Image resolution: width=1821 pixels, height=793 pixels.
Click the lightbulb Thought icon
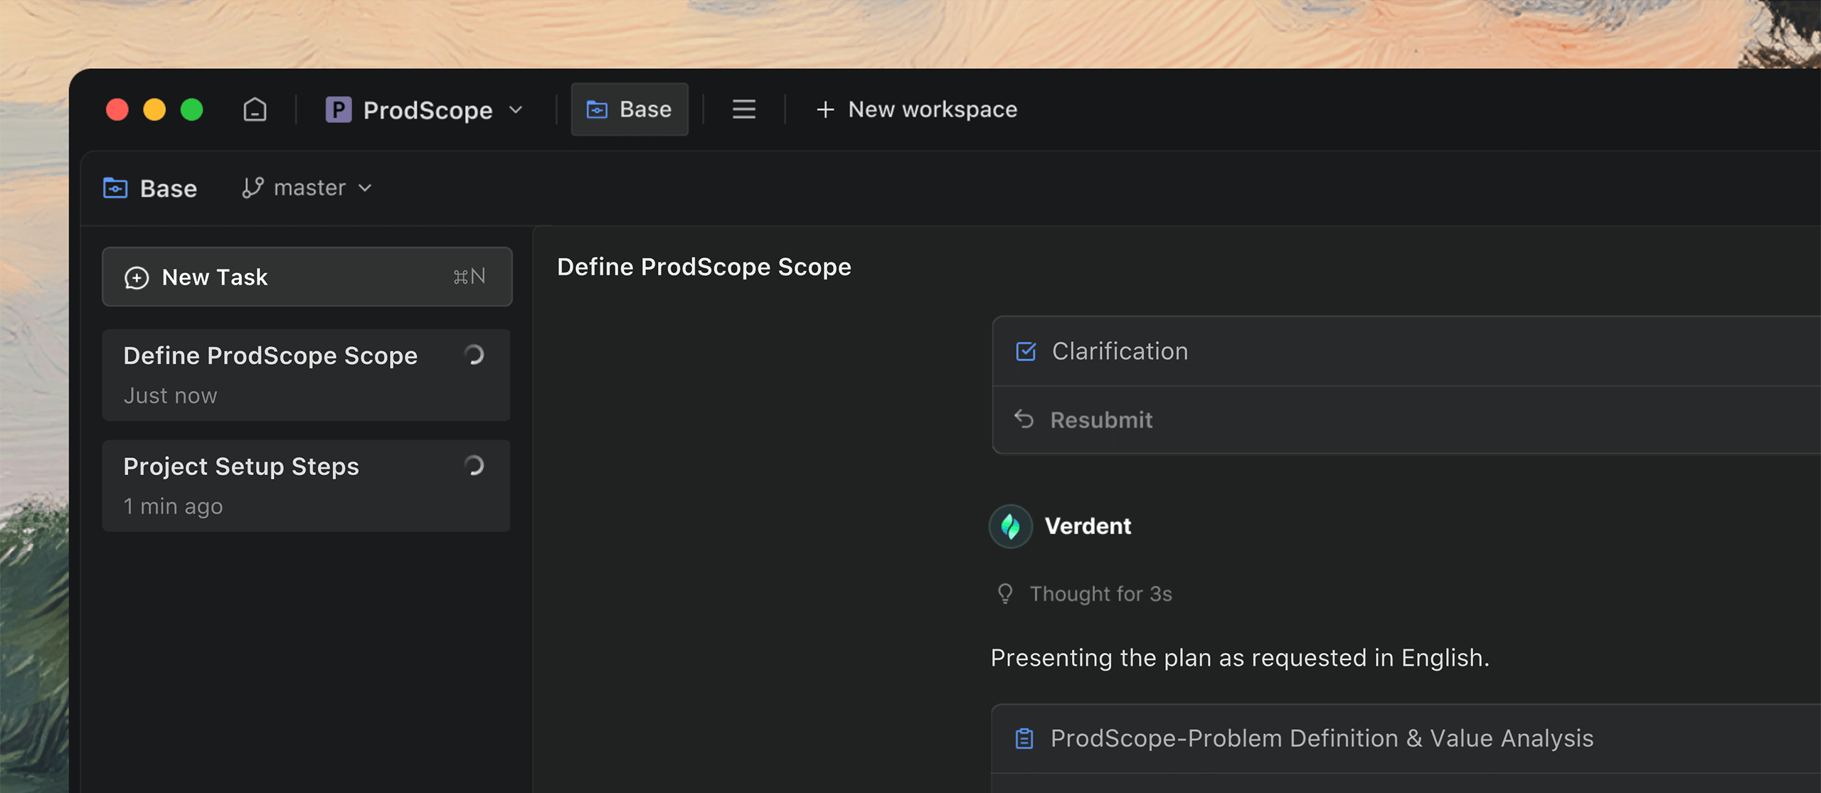pos(1004,593)
